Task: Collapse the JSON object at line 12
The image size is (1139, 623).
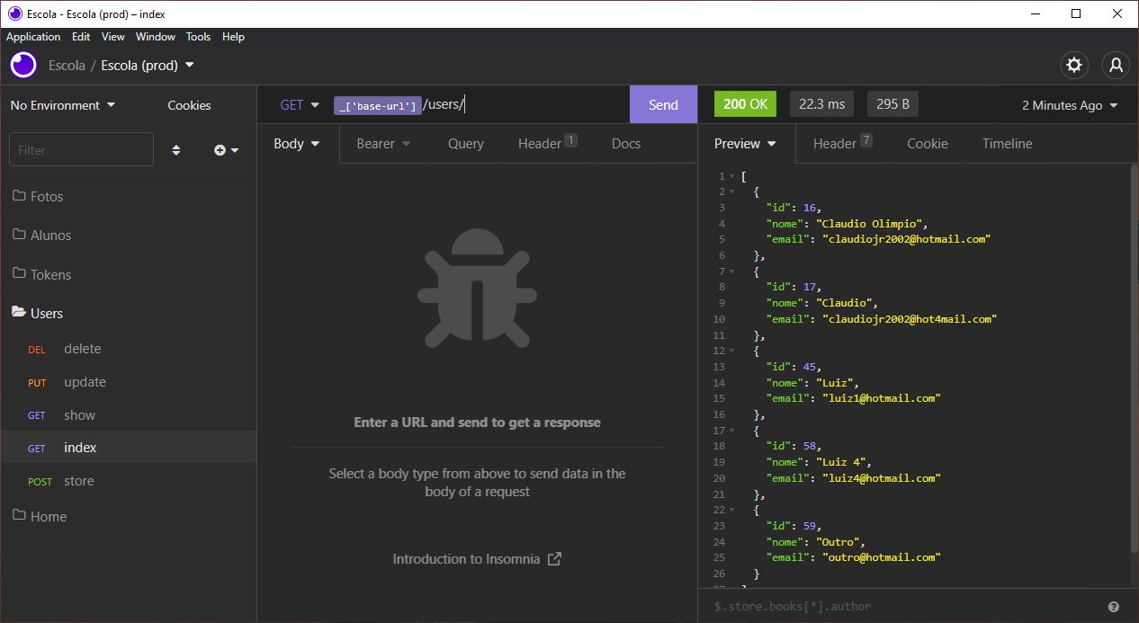Action: [731, 351]
